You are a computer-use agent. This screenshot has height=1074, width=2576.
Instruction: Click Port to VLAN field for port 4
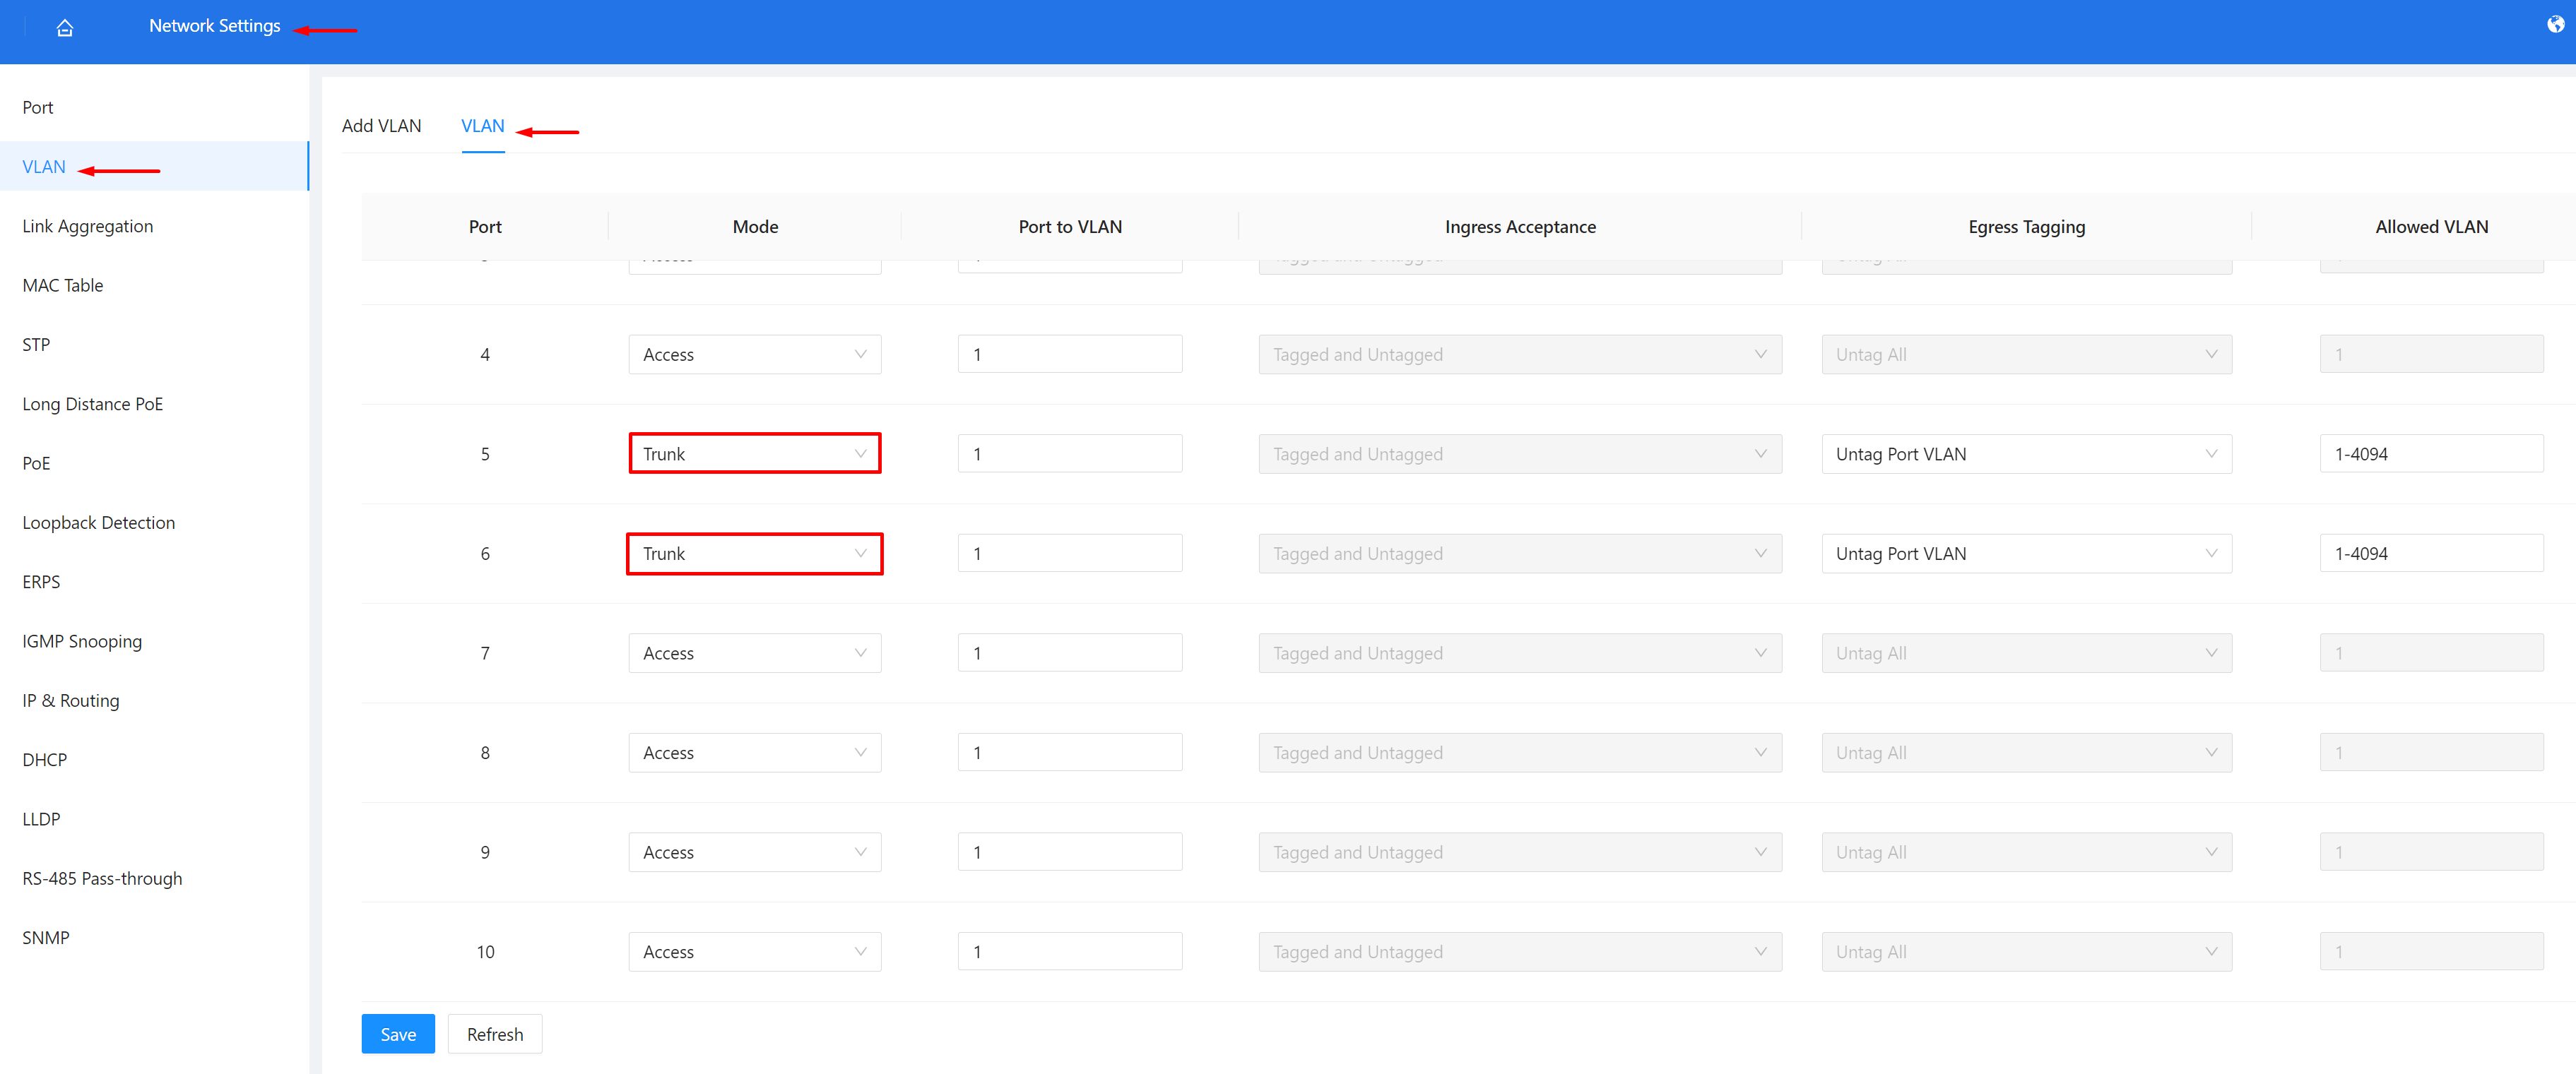click(x=1069, y=354)
